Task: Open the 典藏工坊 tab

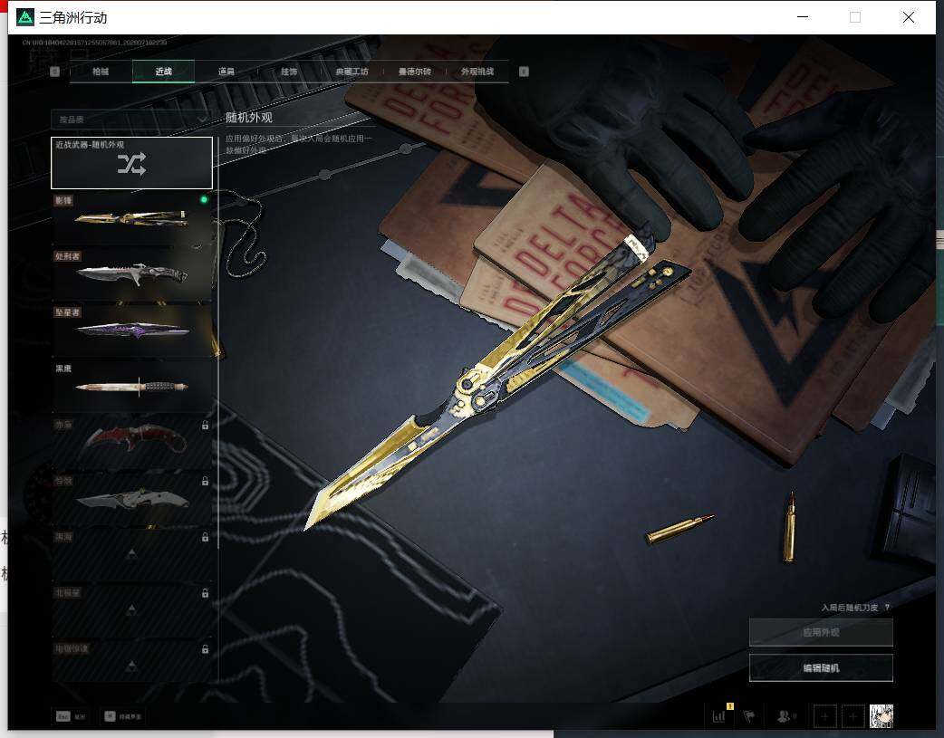Action: [352, 72]
